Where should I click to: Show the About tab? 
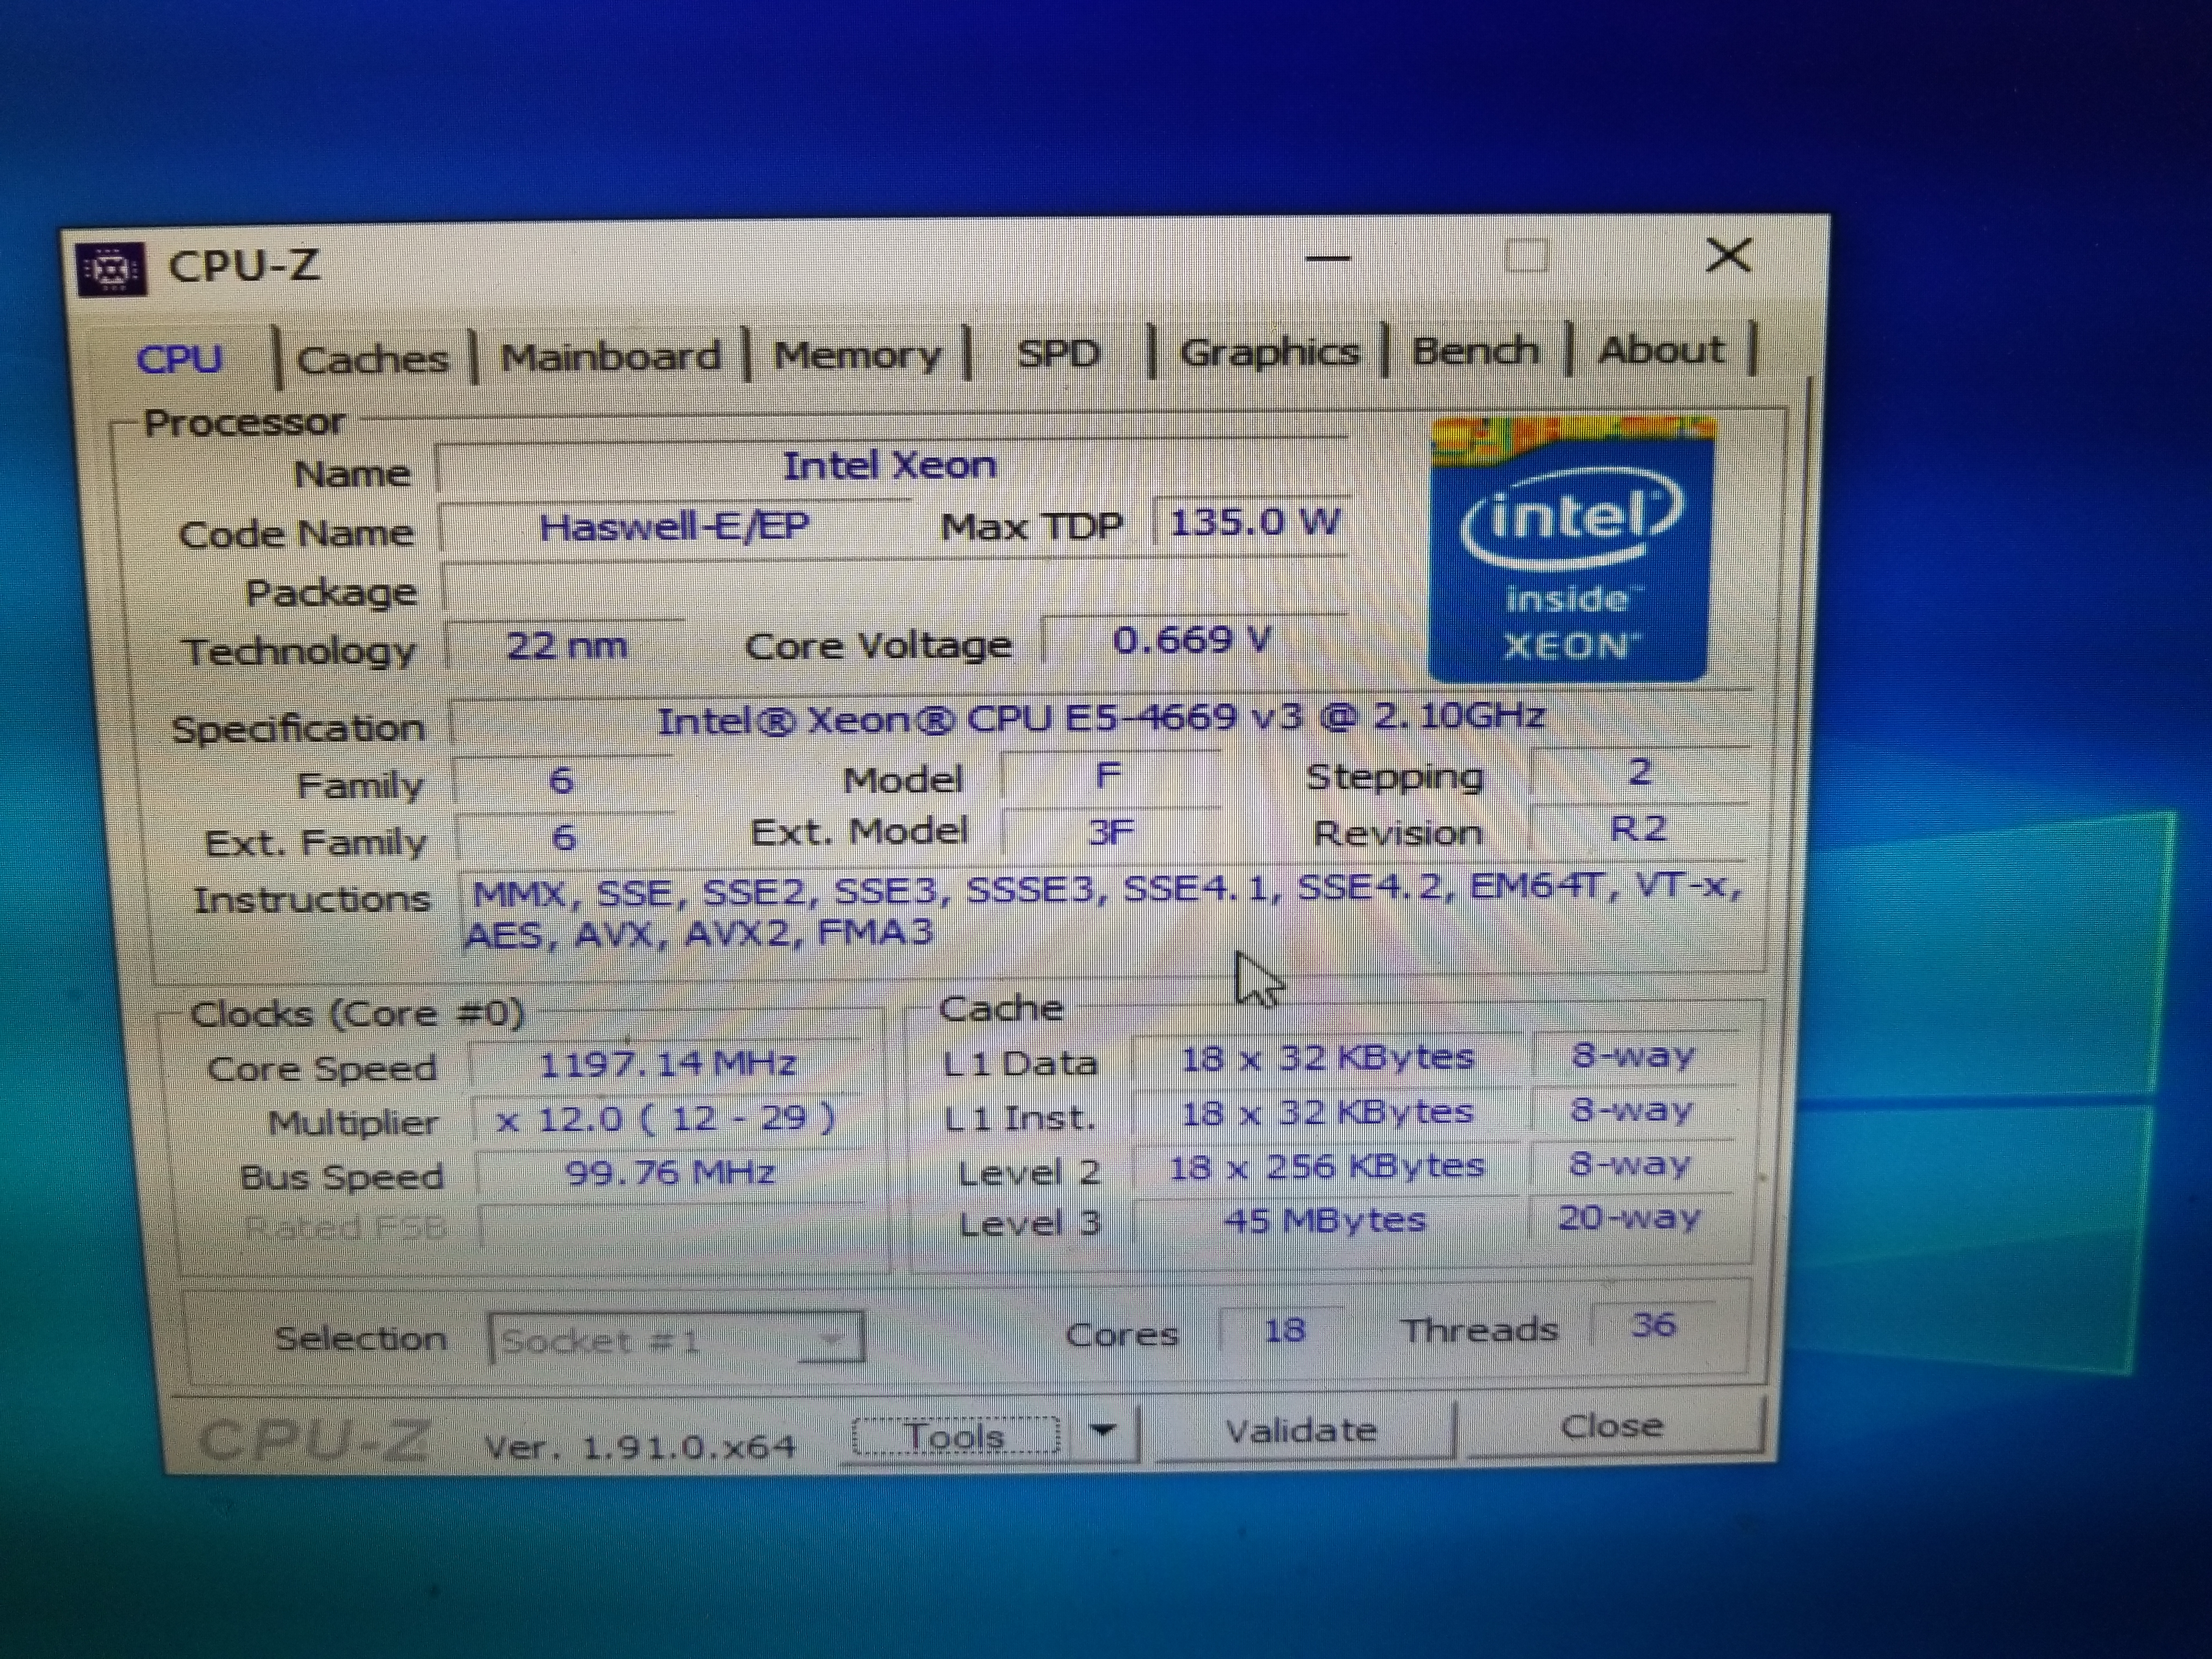pos(1661,349)
